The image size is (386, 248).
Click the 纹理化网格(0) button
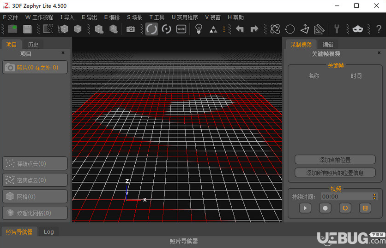click(x=35, y=213)
